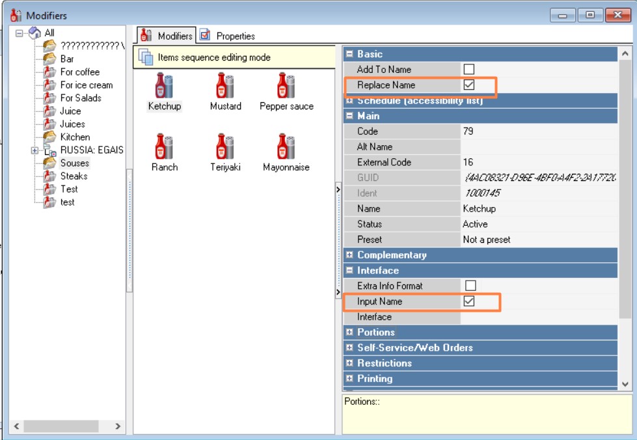Switch to the Modifiers tab
This screenshot has width=637, height=440.
[x=166, y=36]
